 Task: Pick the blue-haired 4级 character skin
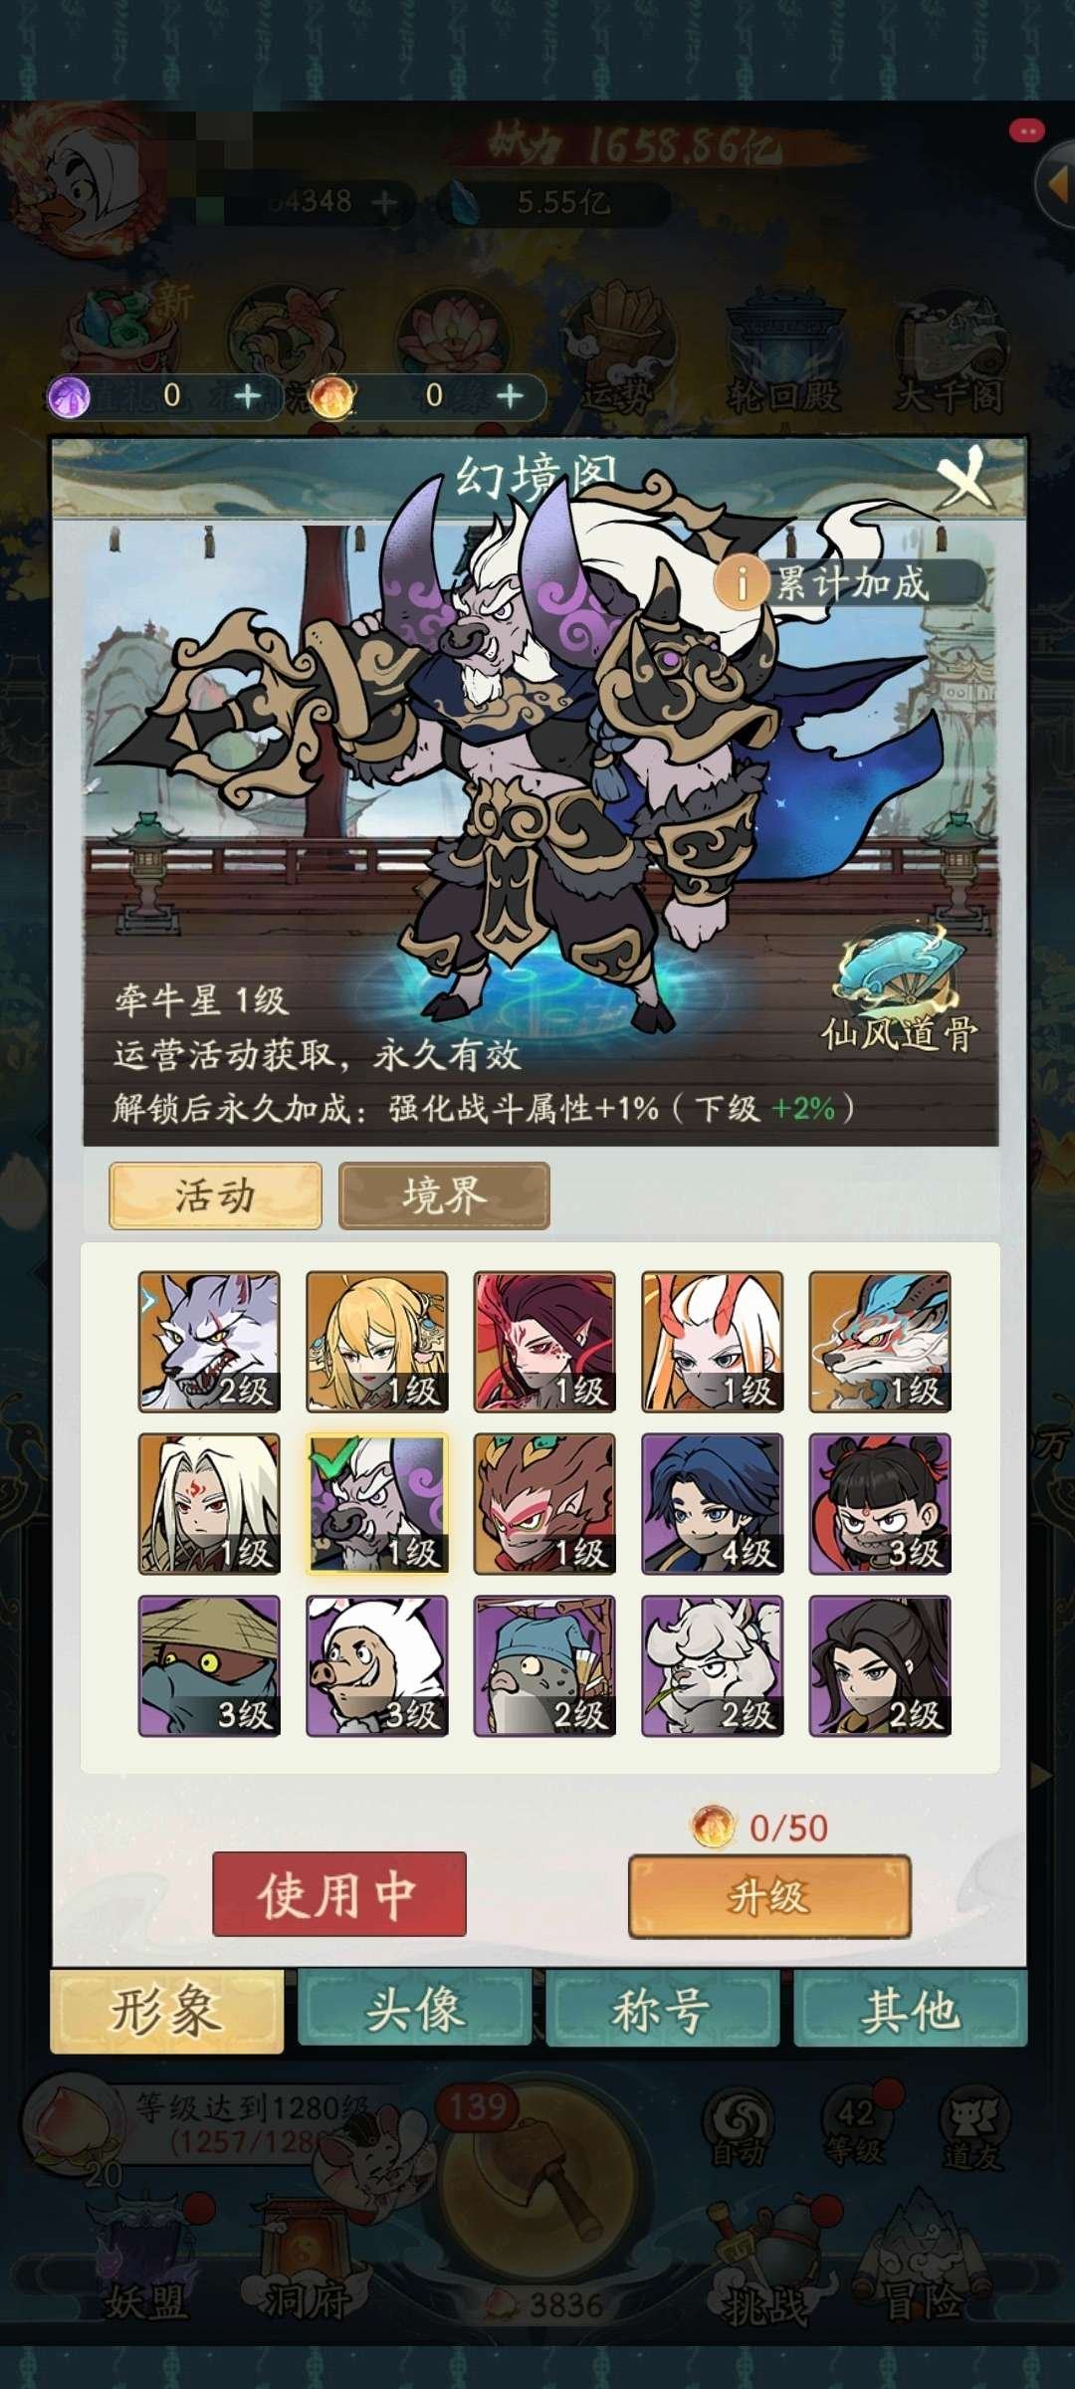coord(712,1503)
